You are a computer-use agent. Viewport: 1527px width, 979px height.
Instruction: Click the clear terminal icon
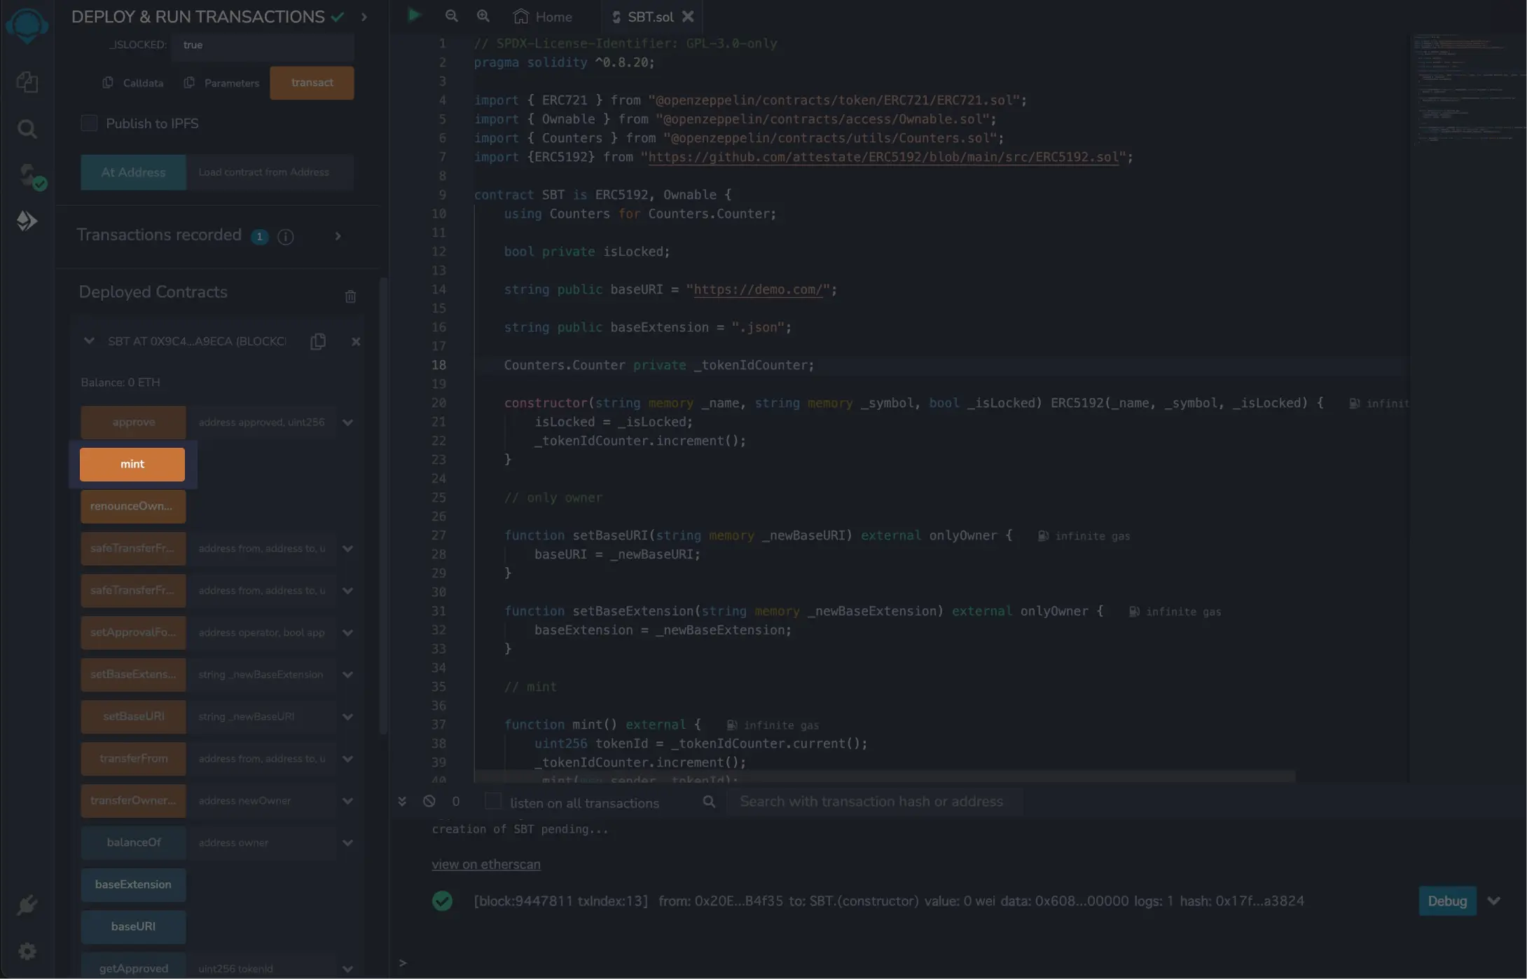(429, 801)
